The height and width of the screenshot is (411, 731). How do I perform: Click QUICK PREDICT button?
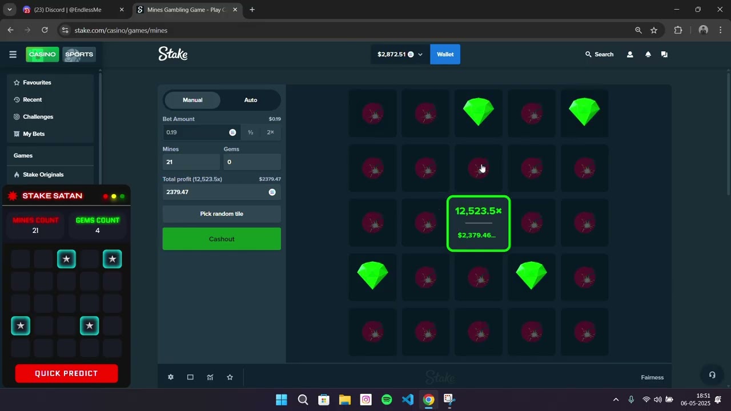click(x=66, y=373)
